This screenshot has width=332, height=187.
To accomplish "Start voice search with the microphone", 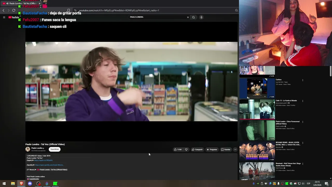I will click(x=201, y=17).
